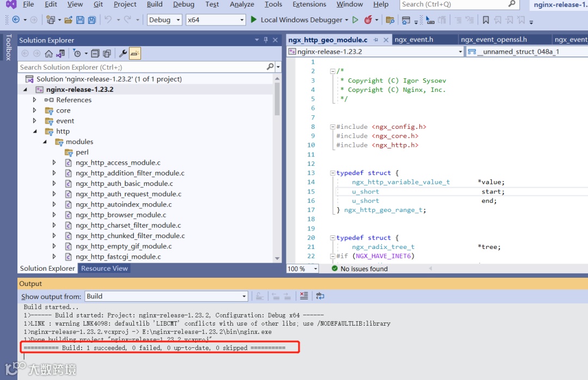
Task: Select the nginx-release-1.23.2 project node
Action: tap(79, 90)
